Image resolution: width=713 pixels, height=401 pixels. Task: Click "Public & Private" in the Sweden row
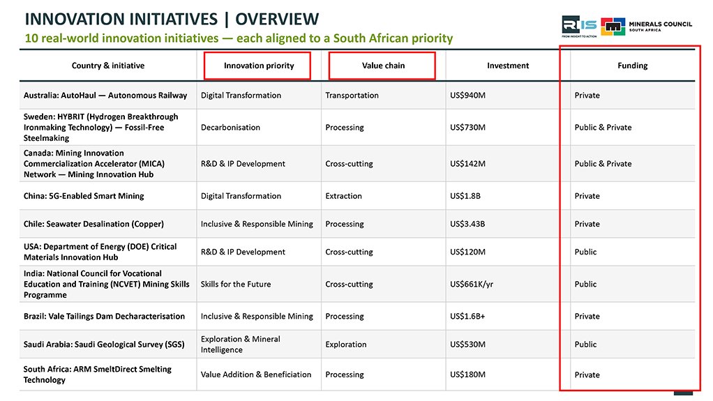pos(603,128)
